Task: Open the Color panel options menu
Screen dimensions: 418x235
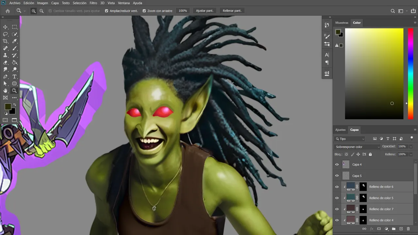Action: [x=415, y=23]
